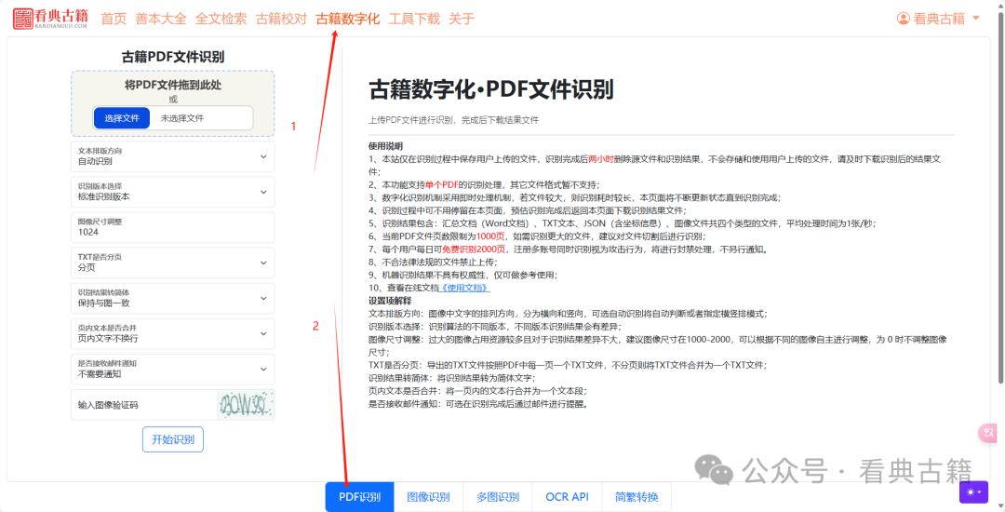Click the 使用说明 heading text
The width and height of the screenshot is (1005, 512).
pyautogui.click(x=386, y=146)
